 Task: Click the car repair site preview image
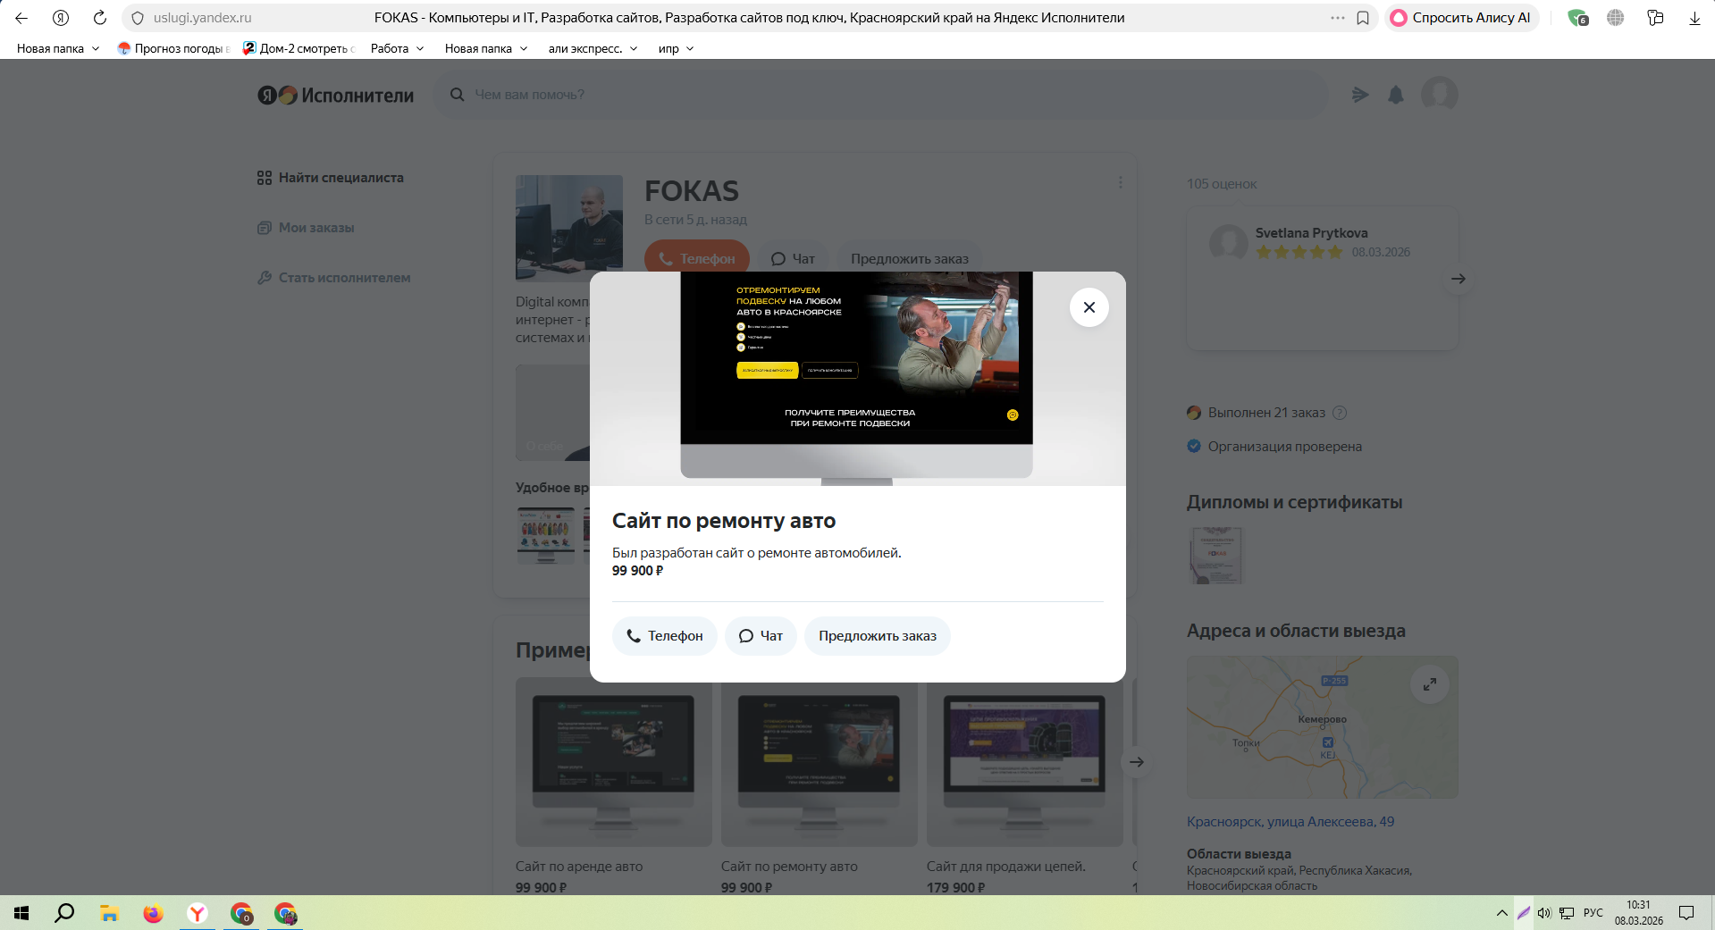(856, 379)
